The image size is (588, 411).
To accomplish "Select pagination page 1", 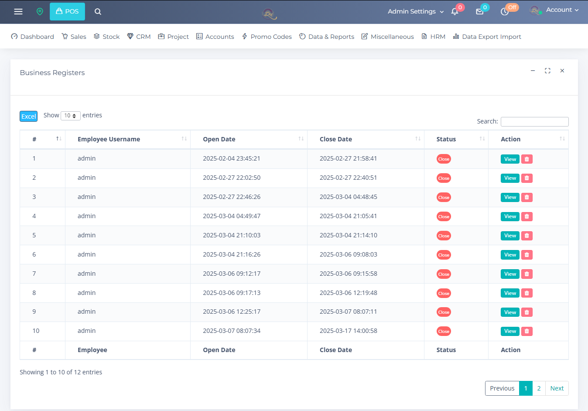I will [526, 388].
